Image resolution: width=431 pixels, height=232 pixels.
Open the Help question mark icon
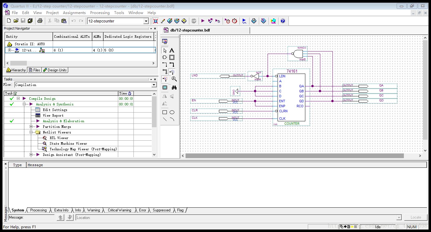[283, 21]
